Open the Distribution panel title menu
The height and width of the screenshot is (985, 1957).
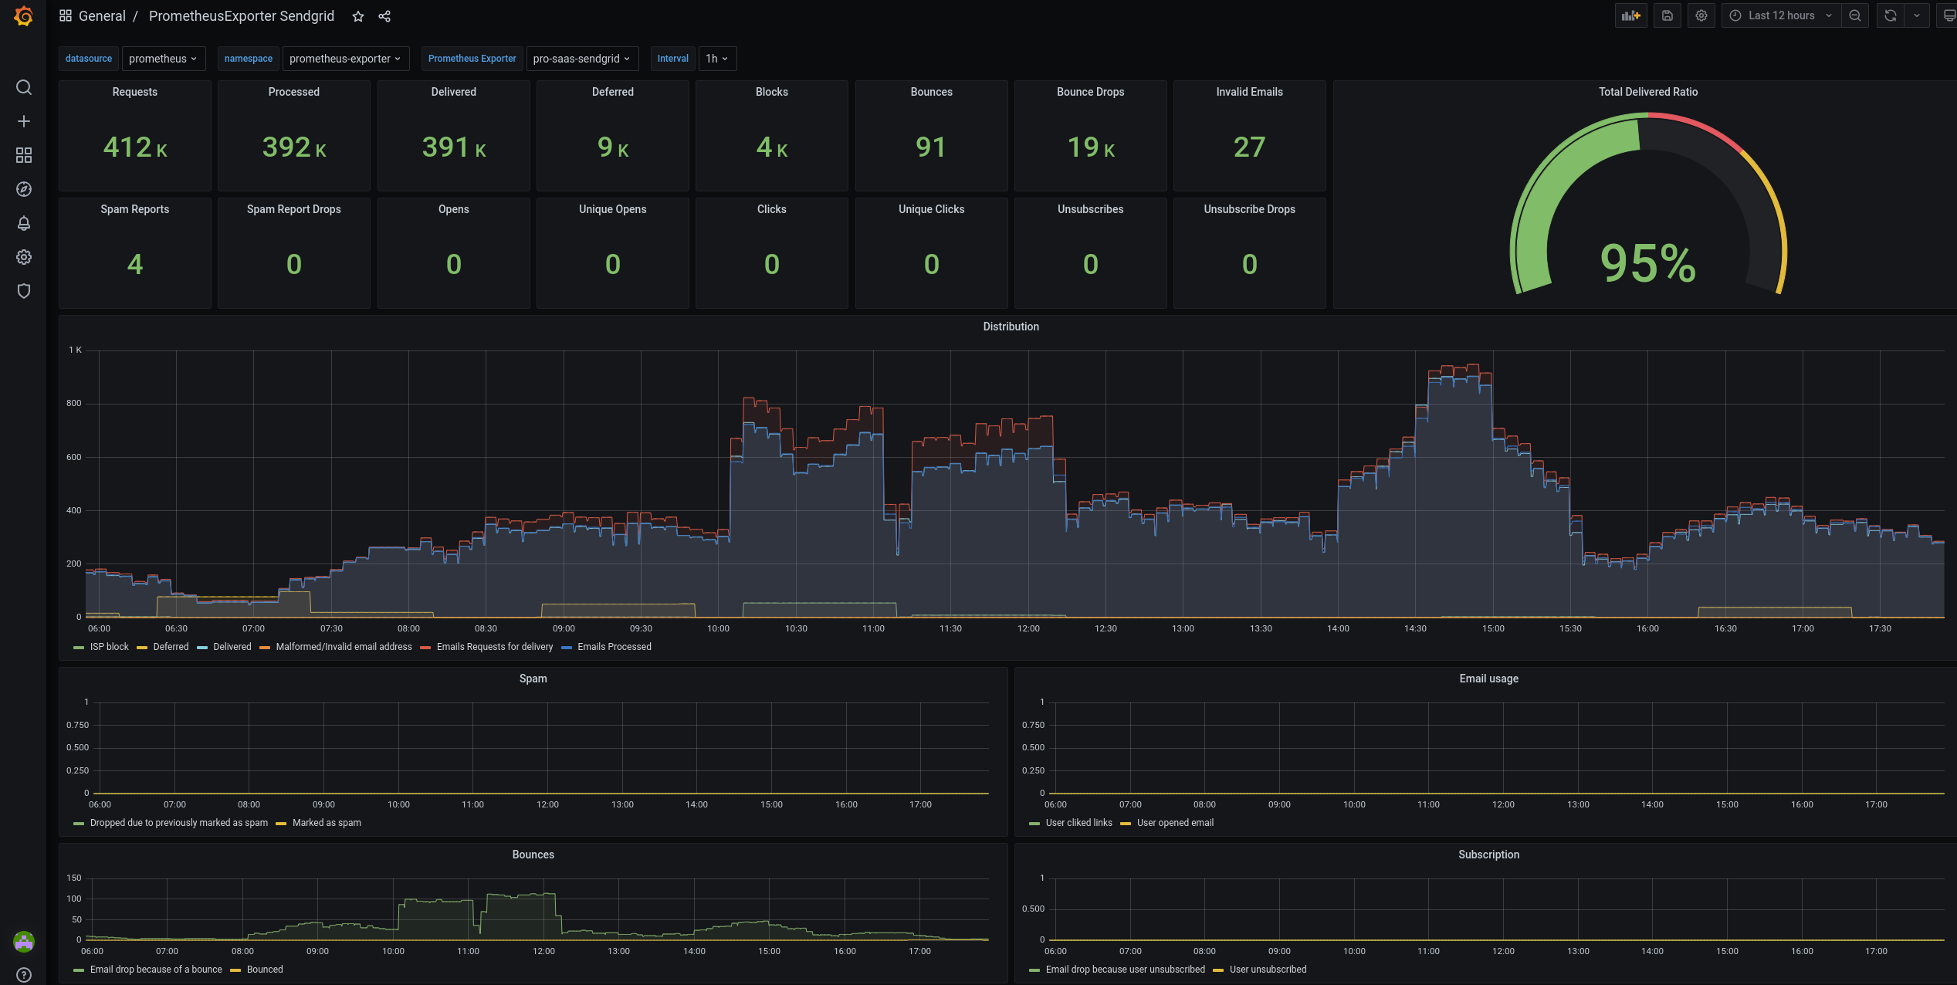[1011, 327]
